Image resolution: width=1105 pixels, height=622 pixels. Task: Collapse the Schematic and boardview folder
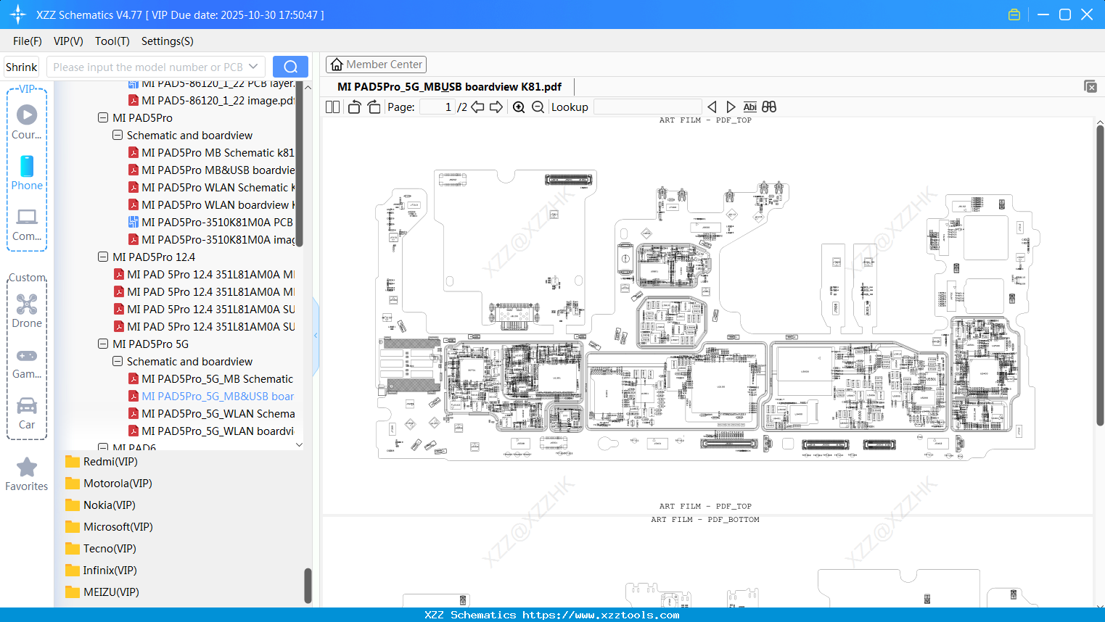[117, 361]
